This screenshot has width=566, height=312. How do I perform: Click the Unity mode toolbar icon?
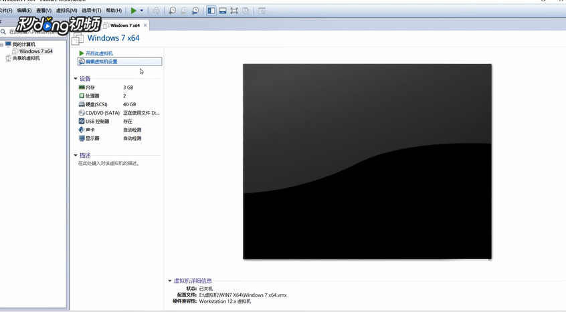246,11
